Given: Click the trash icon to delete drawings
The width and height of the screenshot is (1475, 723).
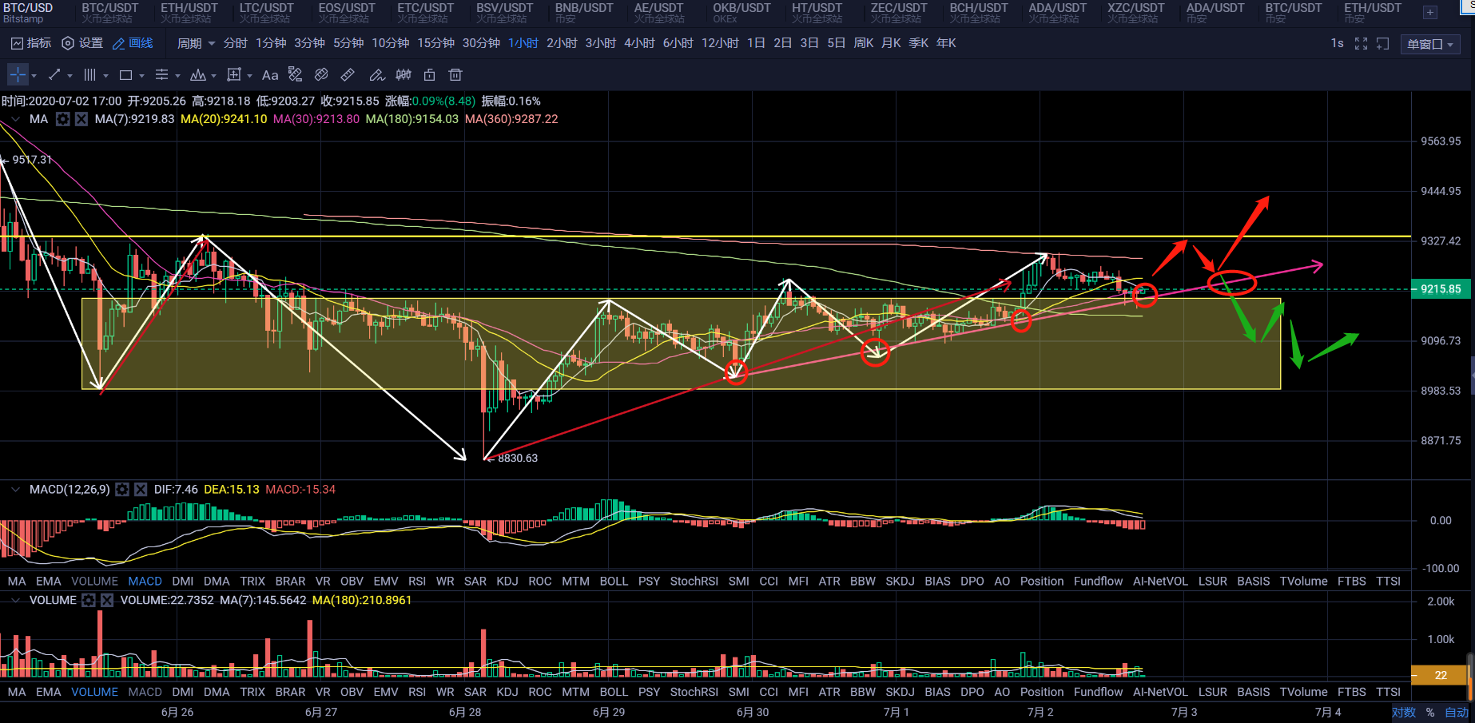Looking at the screenshot, I should tap(455, 75).
